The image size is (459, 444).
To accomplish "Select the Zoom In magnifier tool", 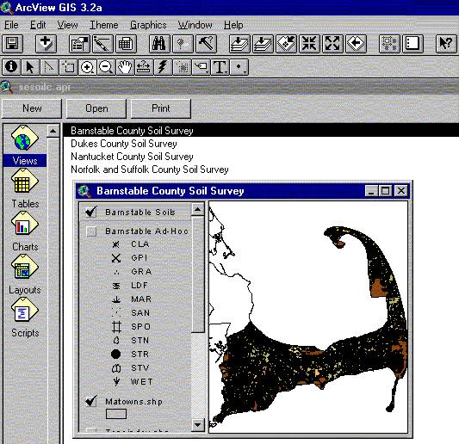I will click(x=87, y=67).
